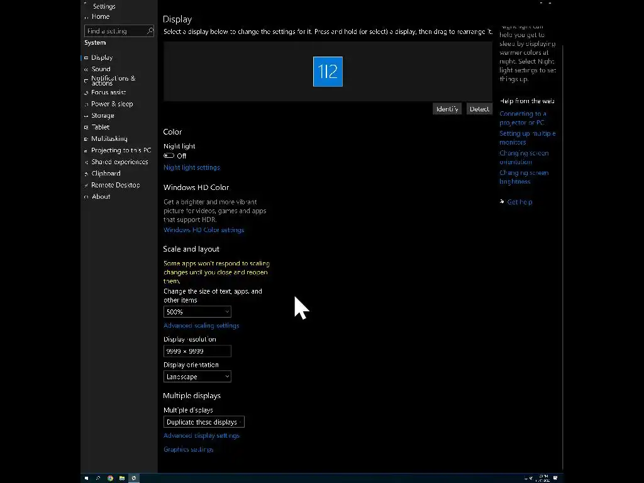
Task: Open the Display resolution dropdown
Action: tap(197, 351)
